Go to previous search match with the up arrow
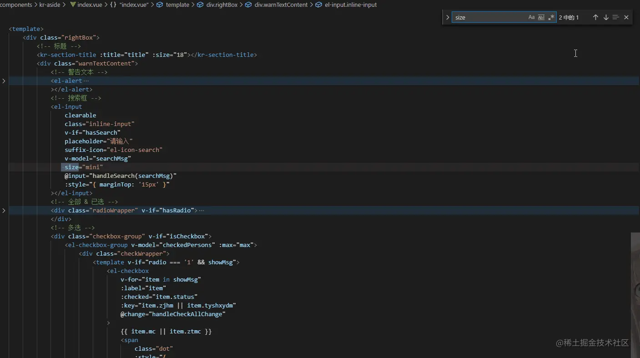Viewport: 640px width, 358px height. point(595,17)
